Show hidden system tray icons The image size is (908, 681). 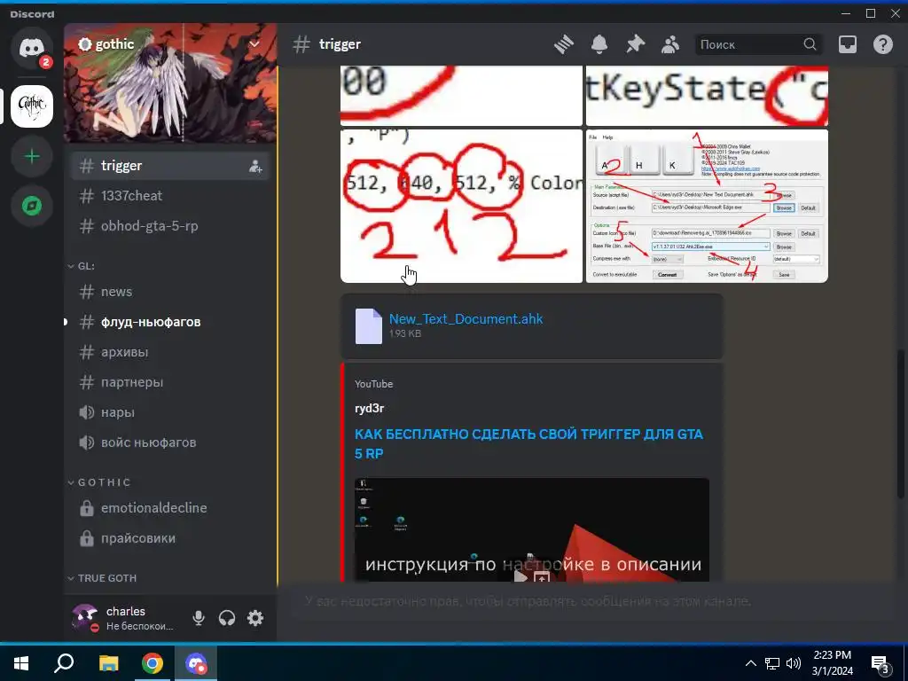750,663
